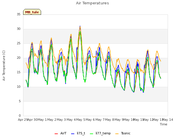Click the red AirT legend swatch
Viewport: 185px width, 139px height.
tap(56, 134)
